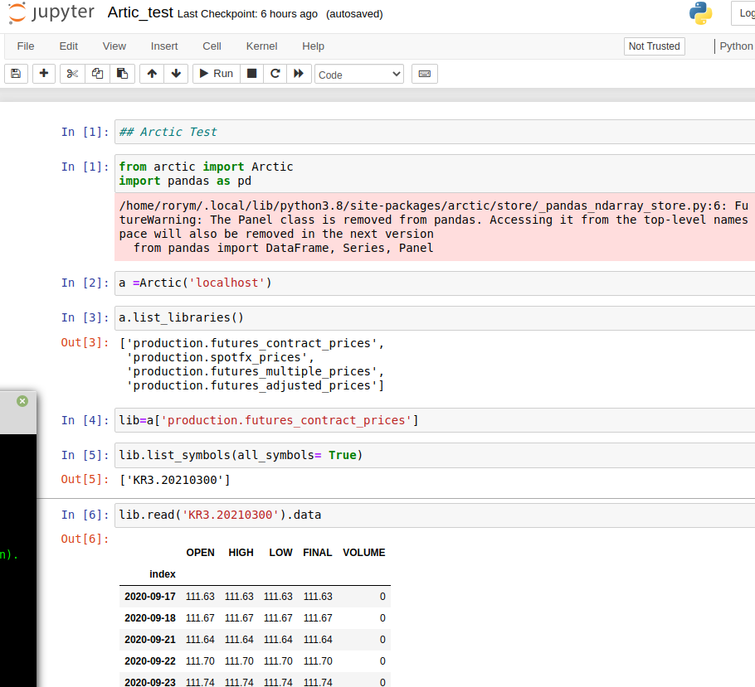Save the notebook via the save icon

pos(16,74)
